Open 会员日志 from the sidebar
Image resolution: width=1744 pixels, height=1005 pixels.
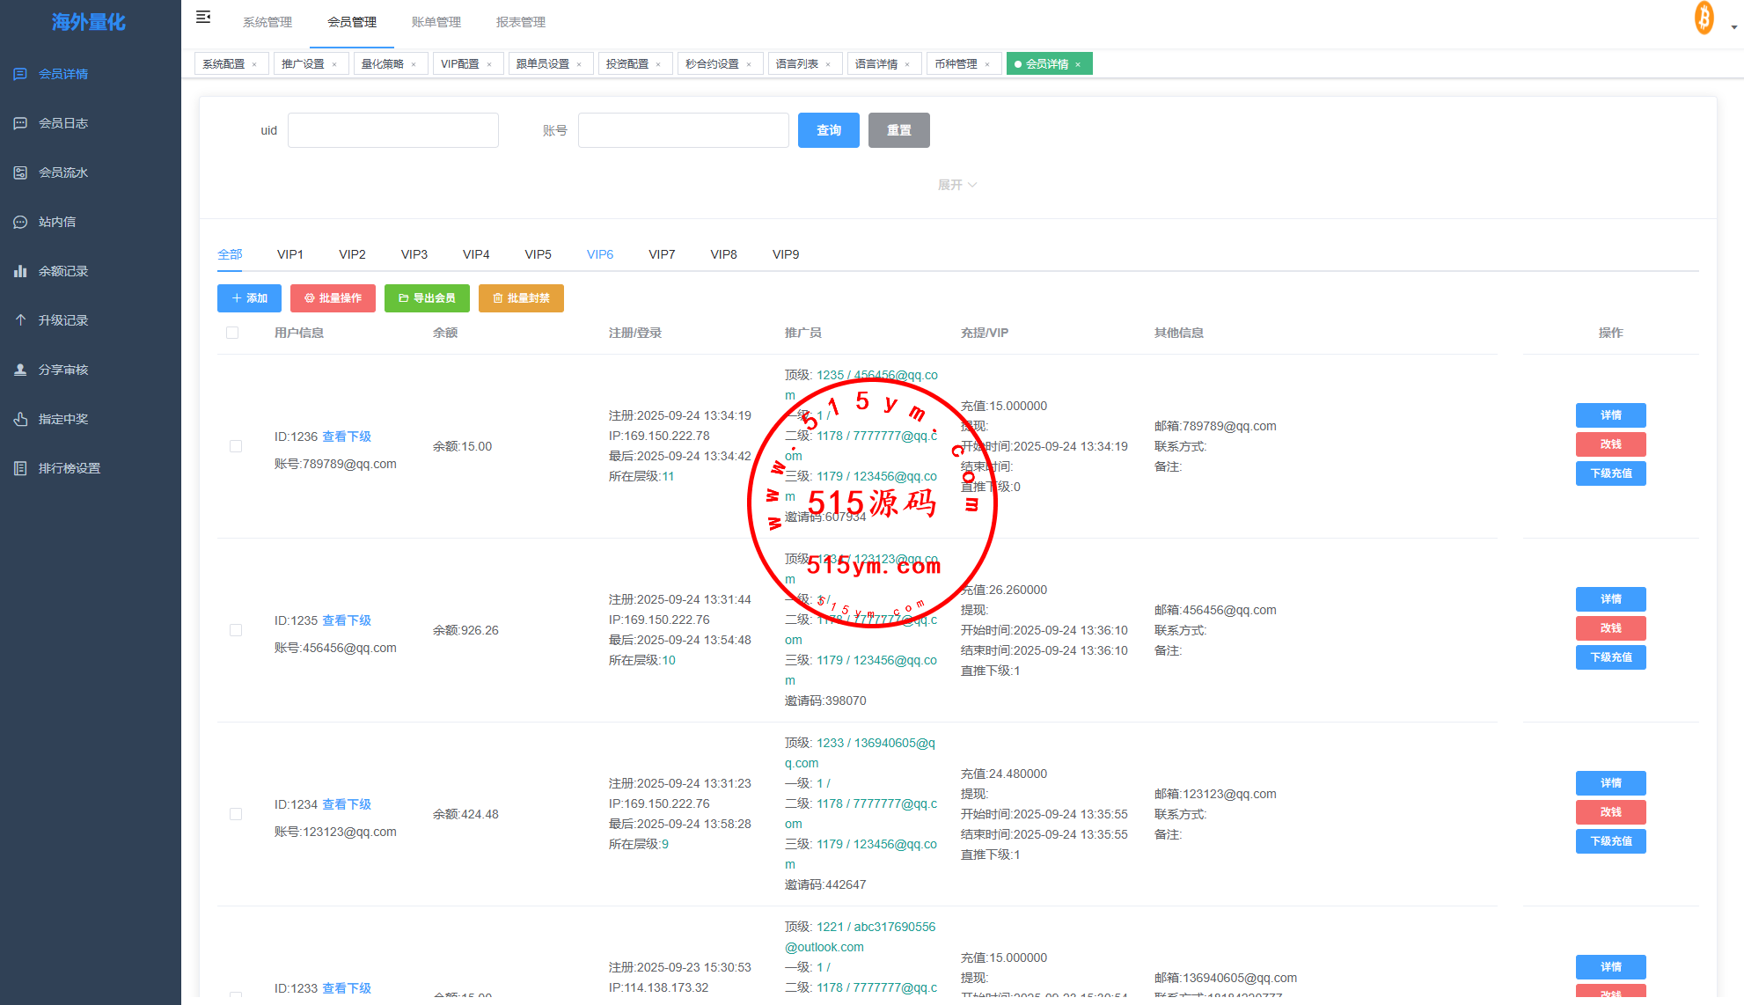62,123
